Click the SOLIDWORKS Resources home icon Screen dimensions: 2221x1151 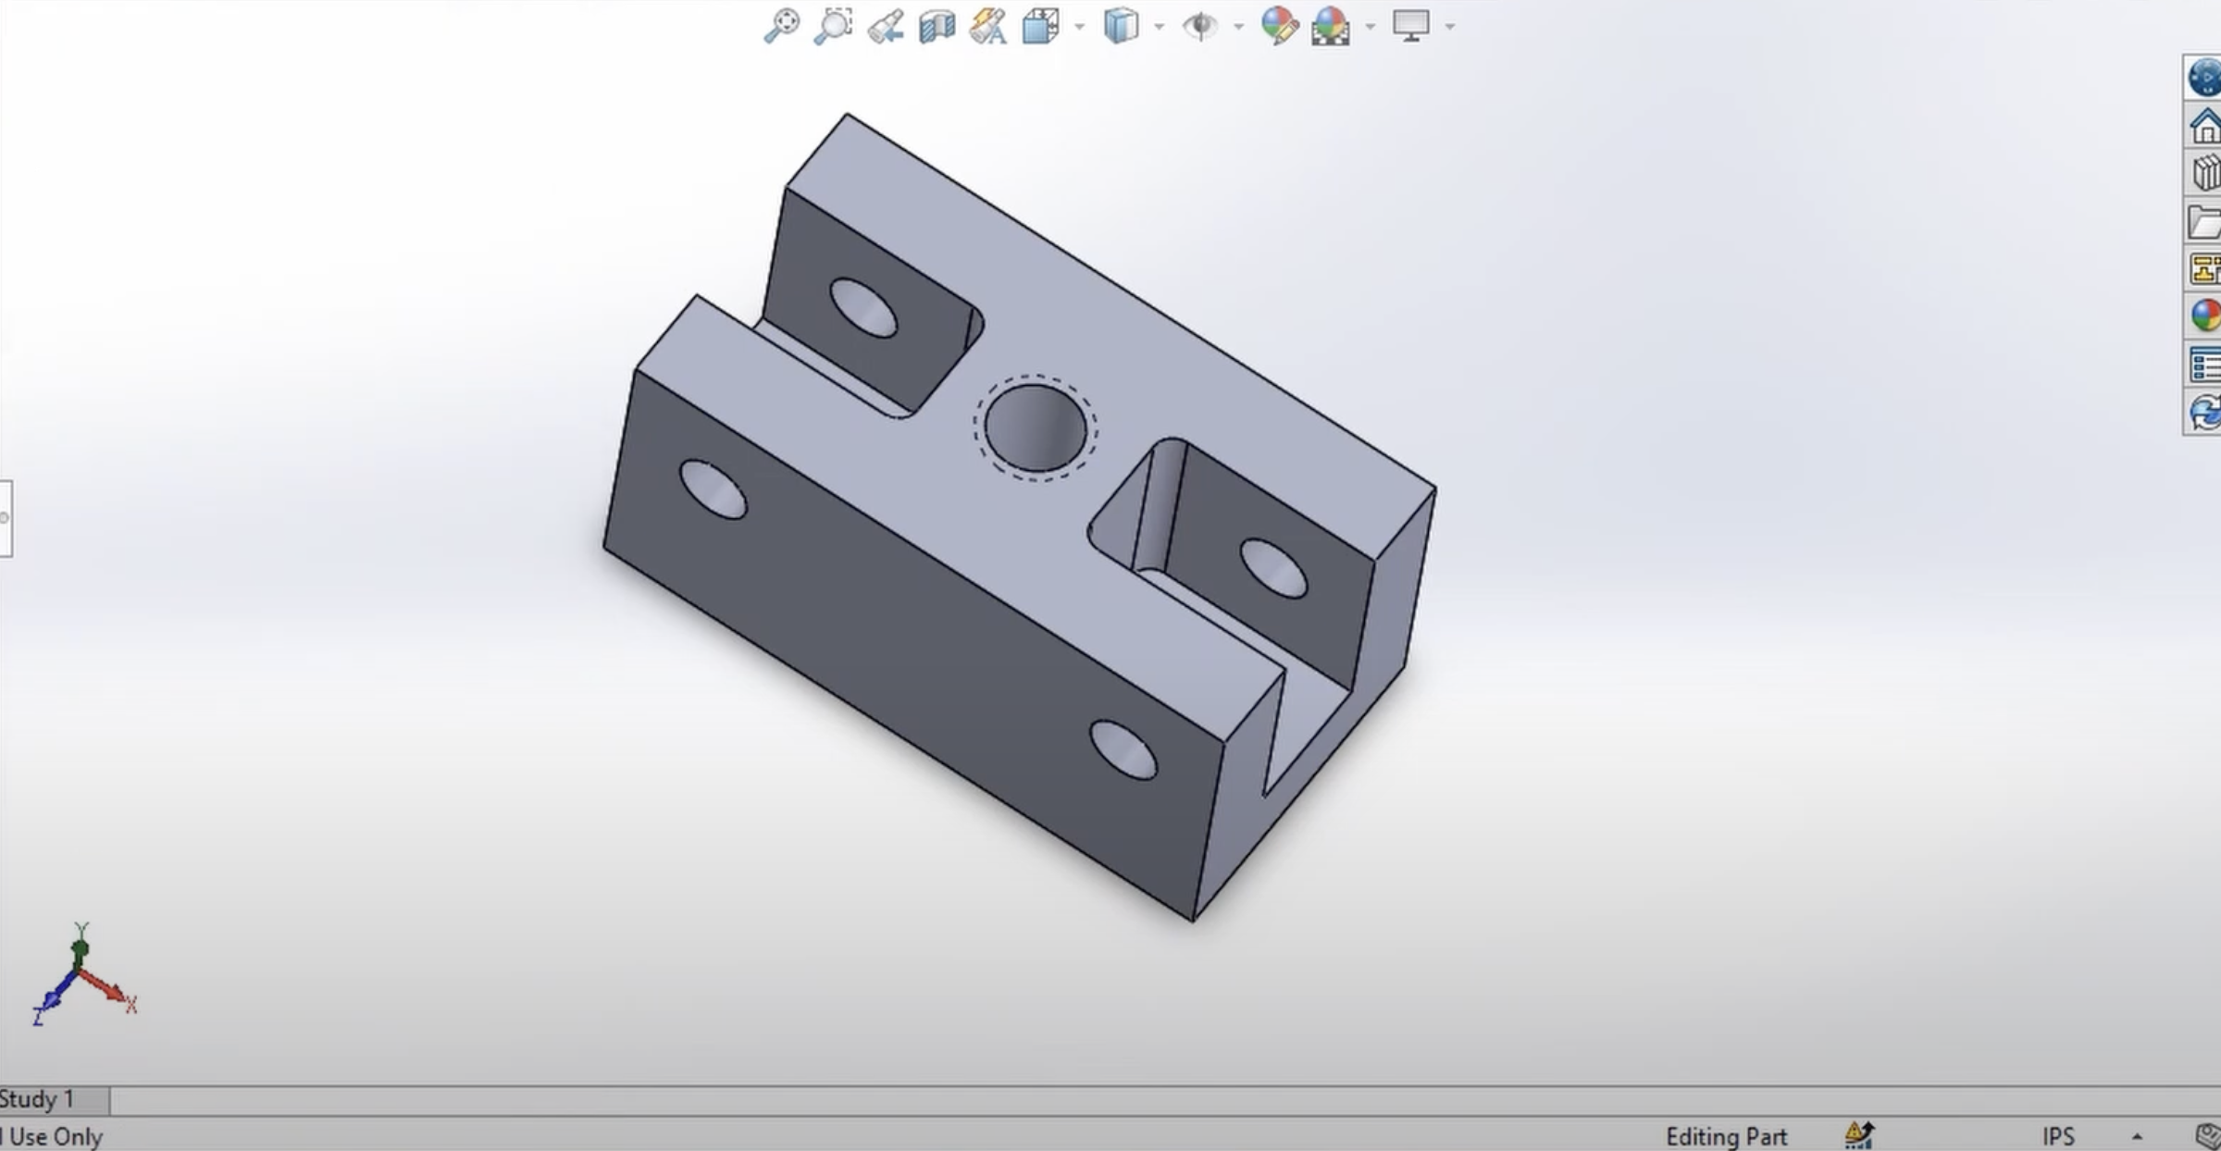[x=2208, y=123]
